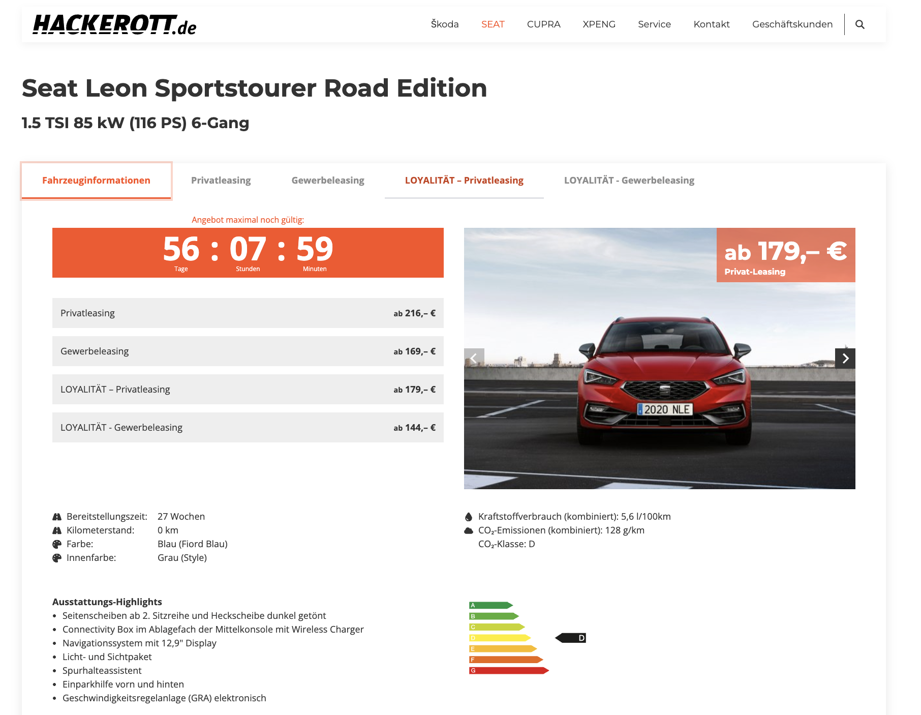Show next car image with right arrow

pyautogui.click(x=845, y=359)
